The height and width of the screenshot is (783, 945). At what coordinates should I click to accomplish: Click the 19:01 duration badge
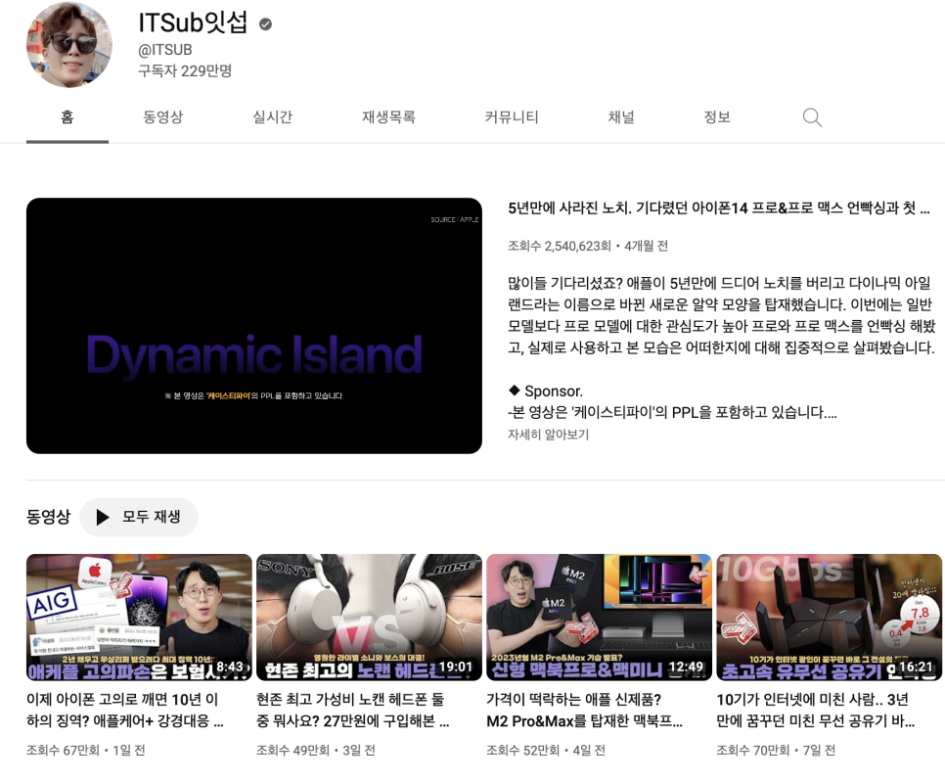point(456,667)
